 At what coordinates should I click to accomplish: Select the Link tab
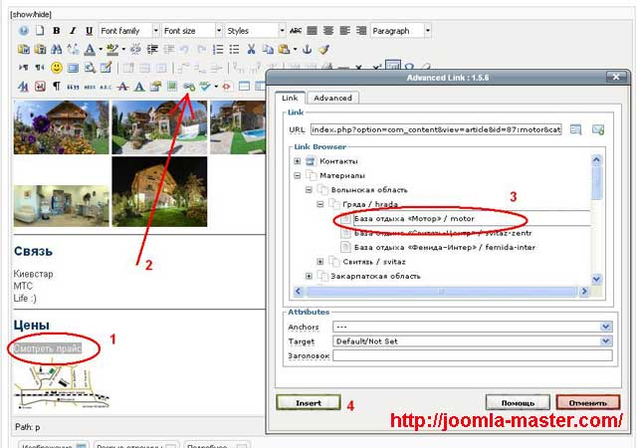(290, 98)
